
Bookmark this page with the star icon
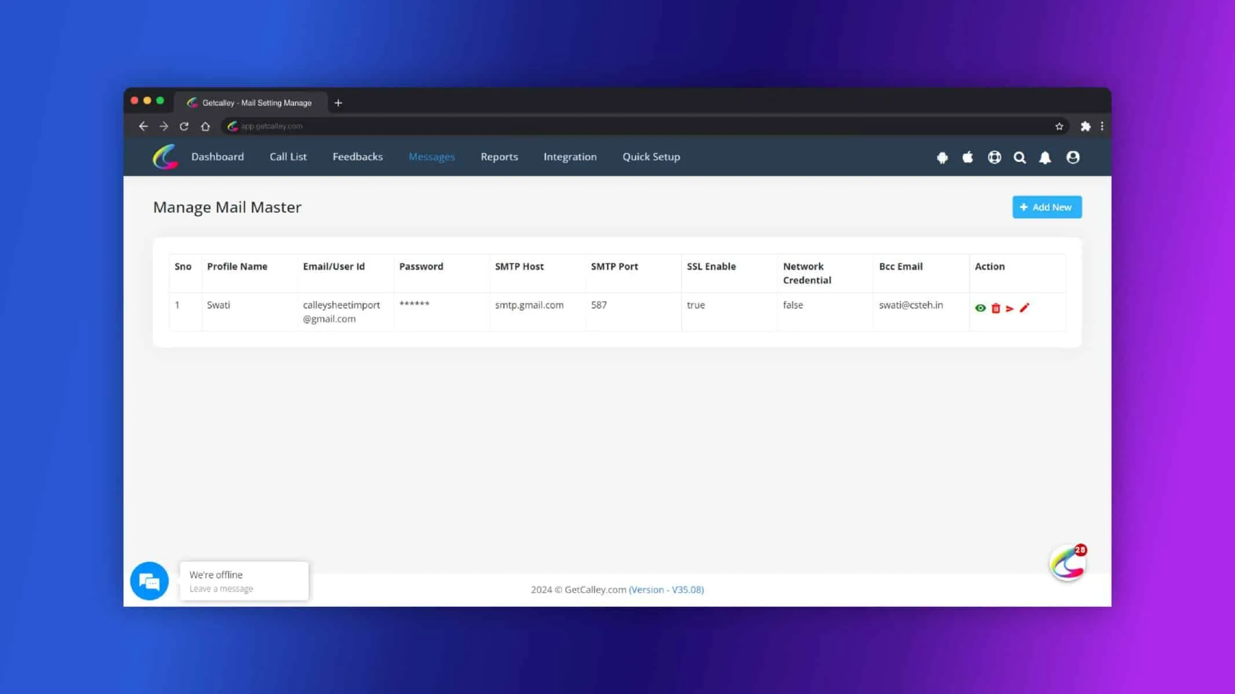tap(1059, 126)
